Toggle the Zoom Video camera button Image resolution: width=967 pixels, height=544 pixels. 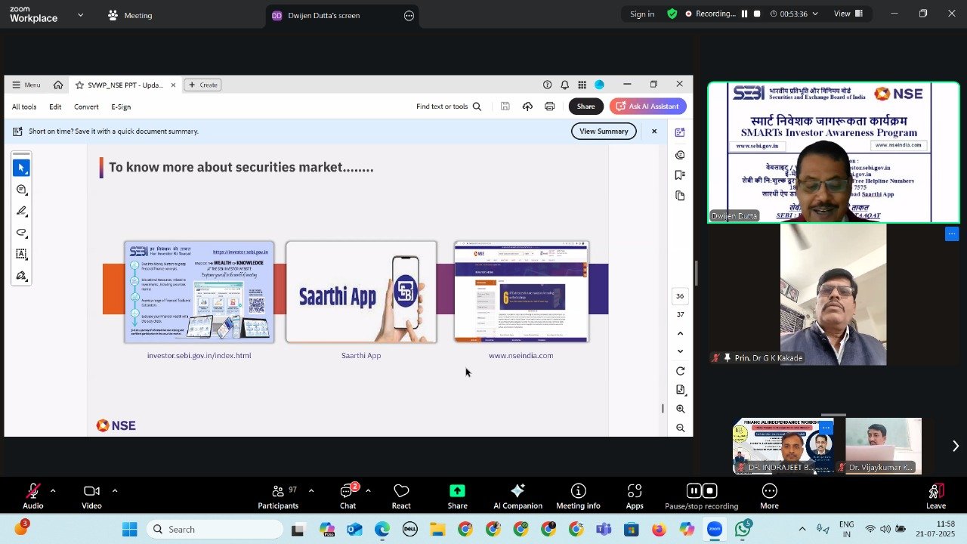point(91,496)
